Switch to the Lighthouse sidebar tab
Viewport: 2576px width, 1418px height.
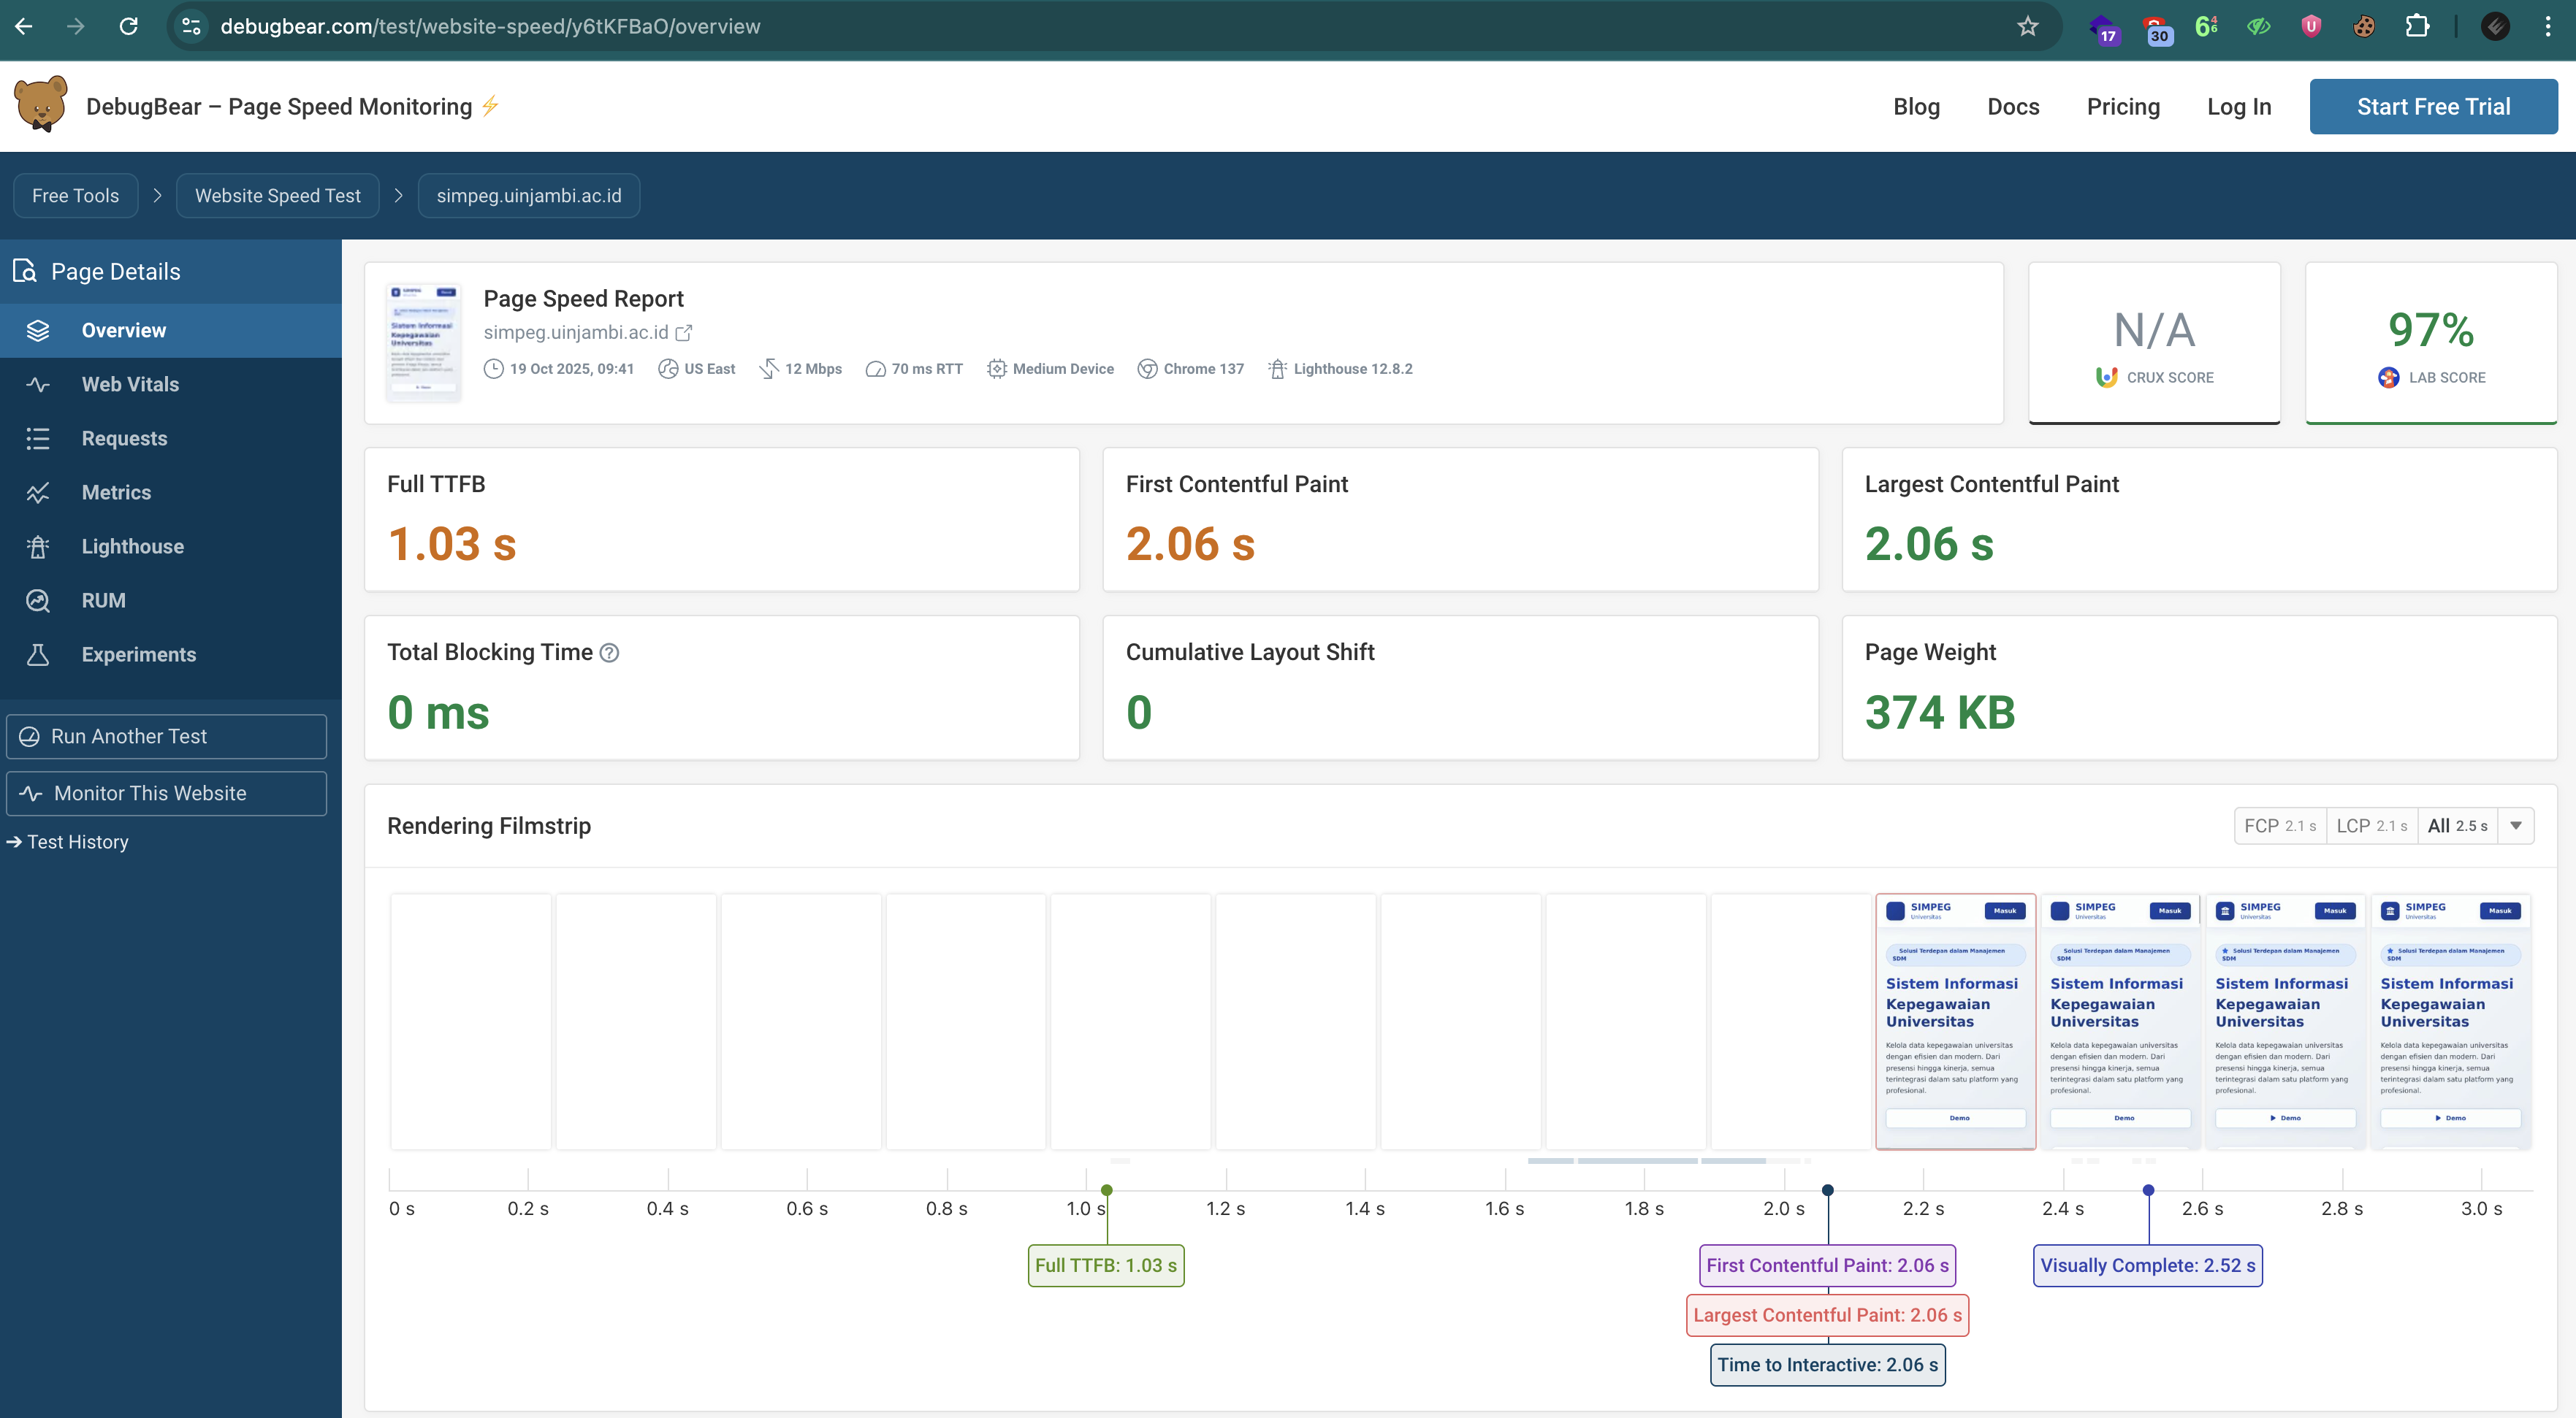[x=132, y=547]
